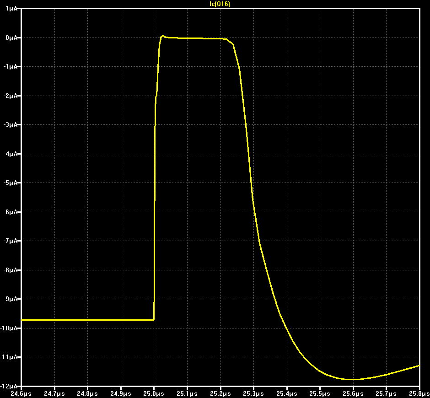Click the -12µA y-axis label
Image resolution: width=430 pixels, height=398 pixels.
tap(9, 386)
